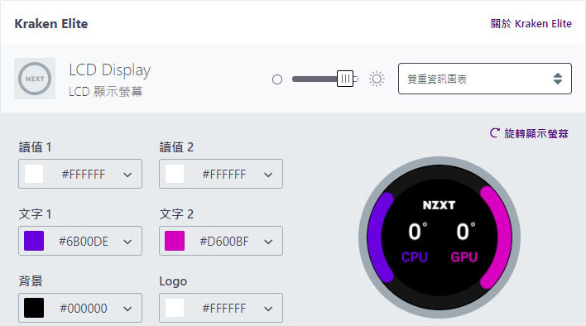586x326 pixels.
Task: Expand the 讀值 2 color dropdown arrow
Action: pos(268,175)
